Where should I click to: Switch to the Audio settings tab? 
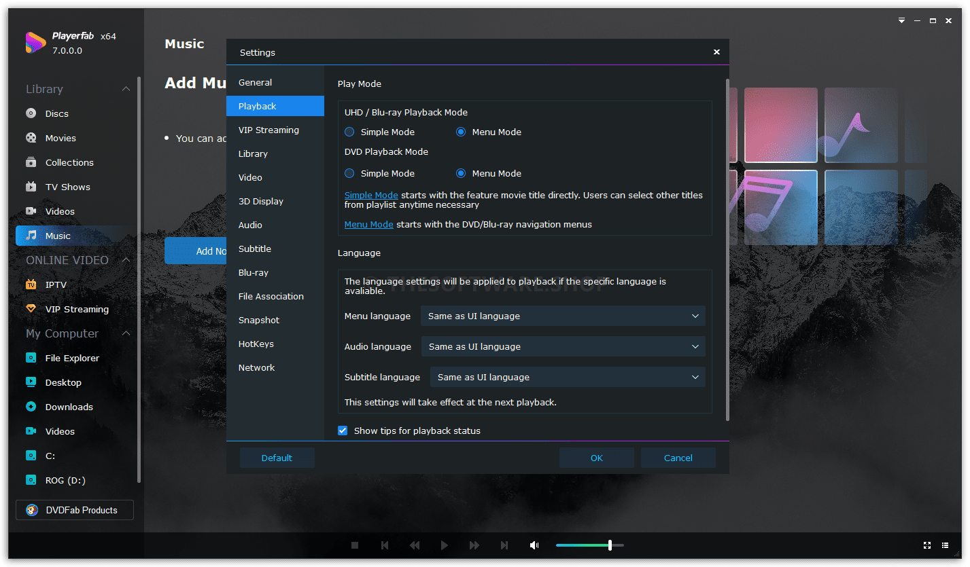click(275, 225)
